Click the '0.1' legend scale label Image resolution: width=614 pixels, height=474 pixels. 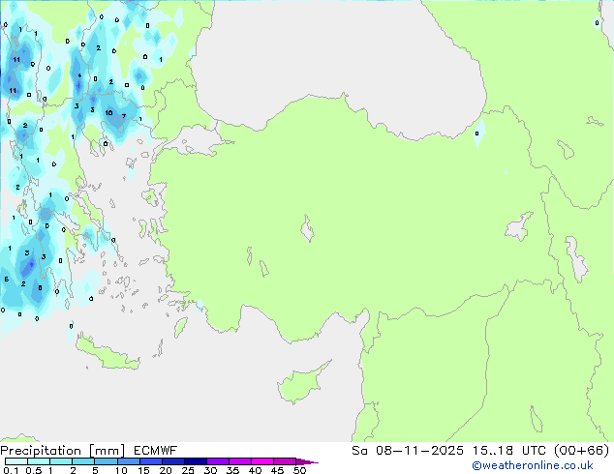tap(11, 470)
